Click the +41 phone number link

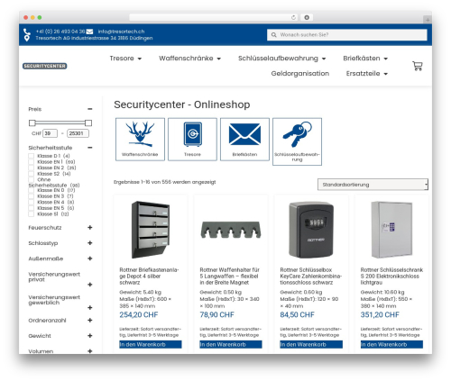pos(60,32)
